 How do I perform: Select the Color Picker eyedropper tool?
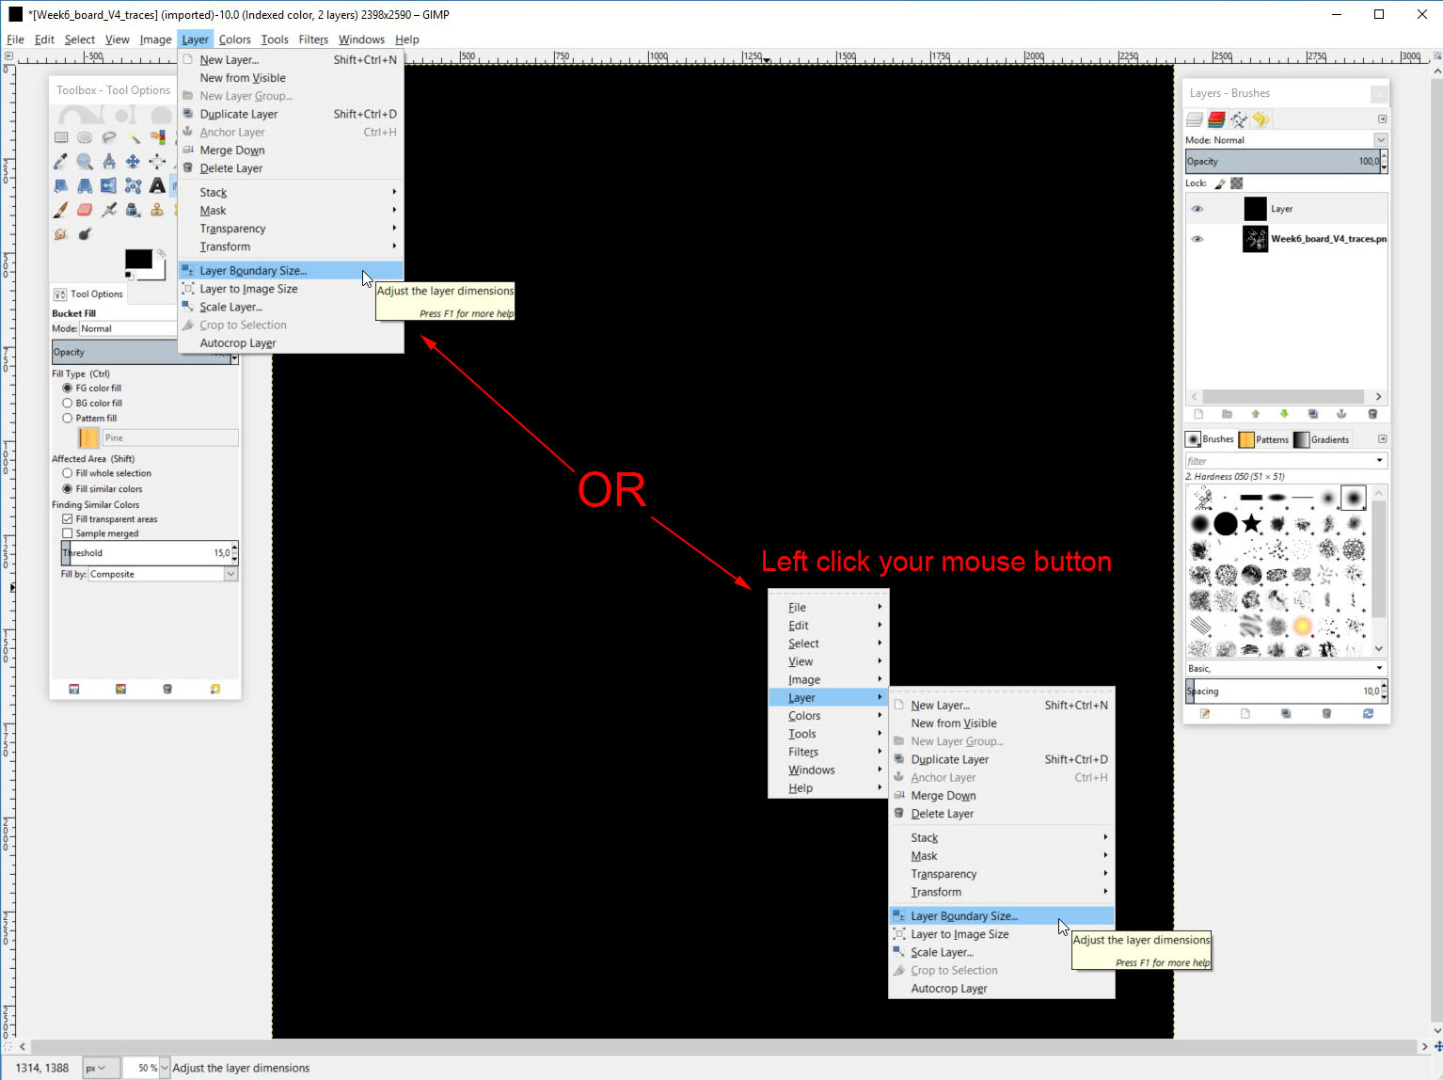[x=61, y=162]
